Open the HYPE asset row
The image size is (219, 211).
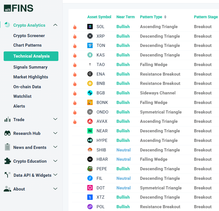coord(102,140)
